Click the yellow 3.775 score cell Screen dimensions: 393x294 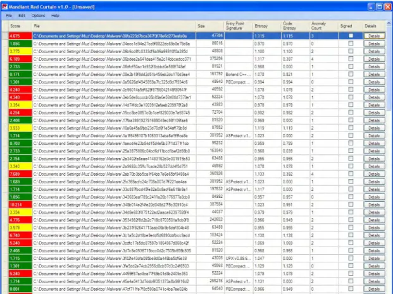coord(20,51)
